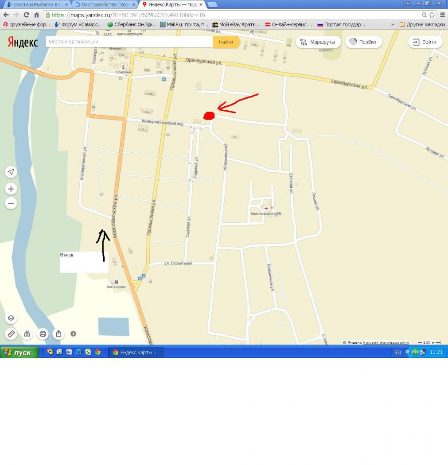Open the Маршруты routes panel
The height and width of the screenshot is (465, 448).
318,42
